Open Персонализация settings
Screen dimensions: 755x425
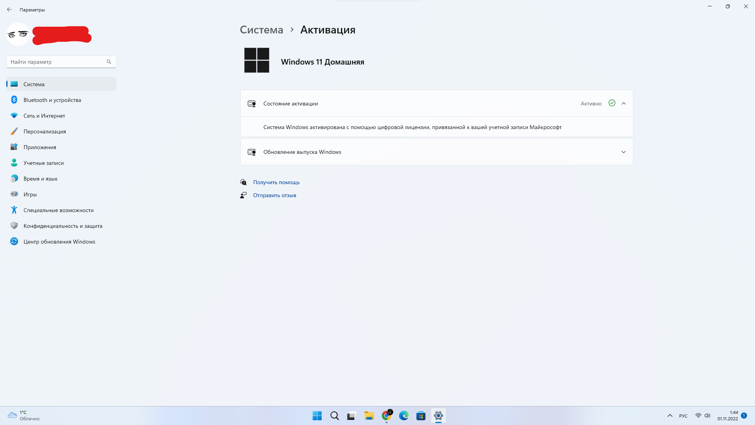(61, 131)
